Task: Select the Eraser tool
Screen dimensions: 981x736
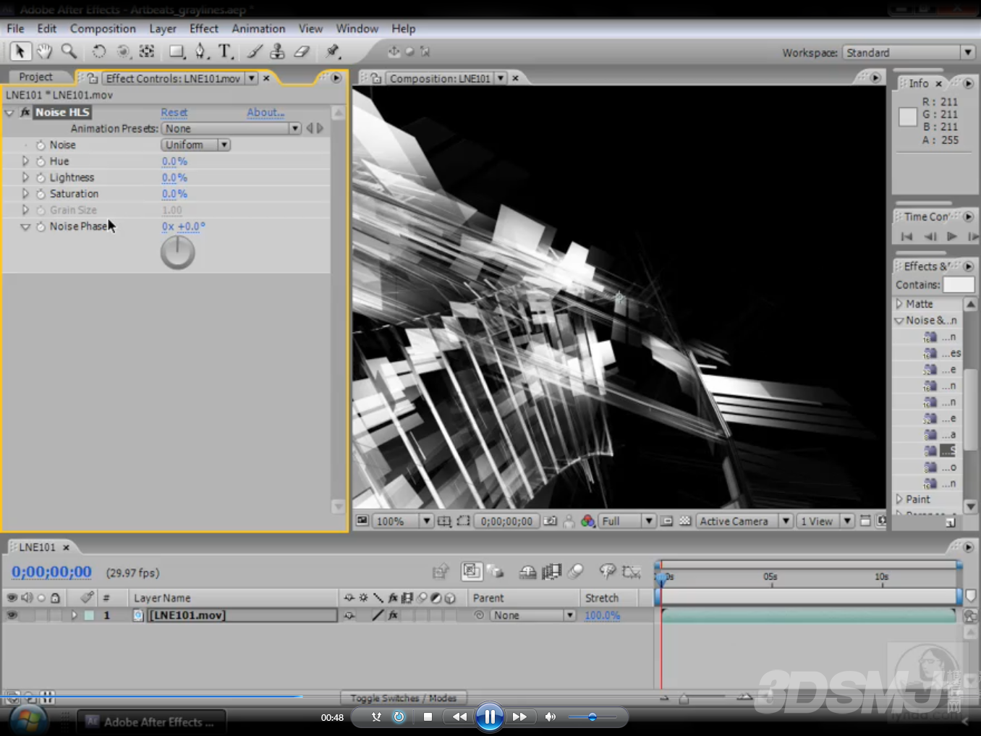Action: coord(302,51)
